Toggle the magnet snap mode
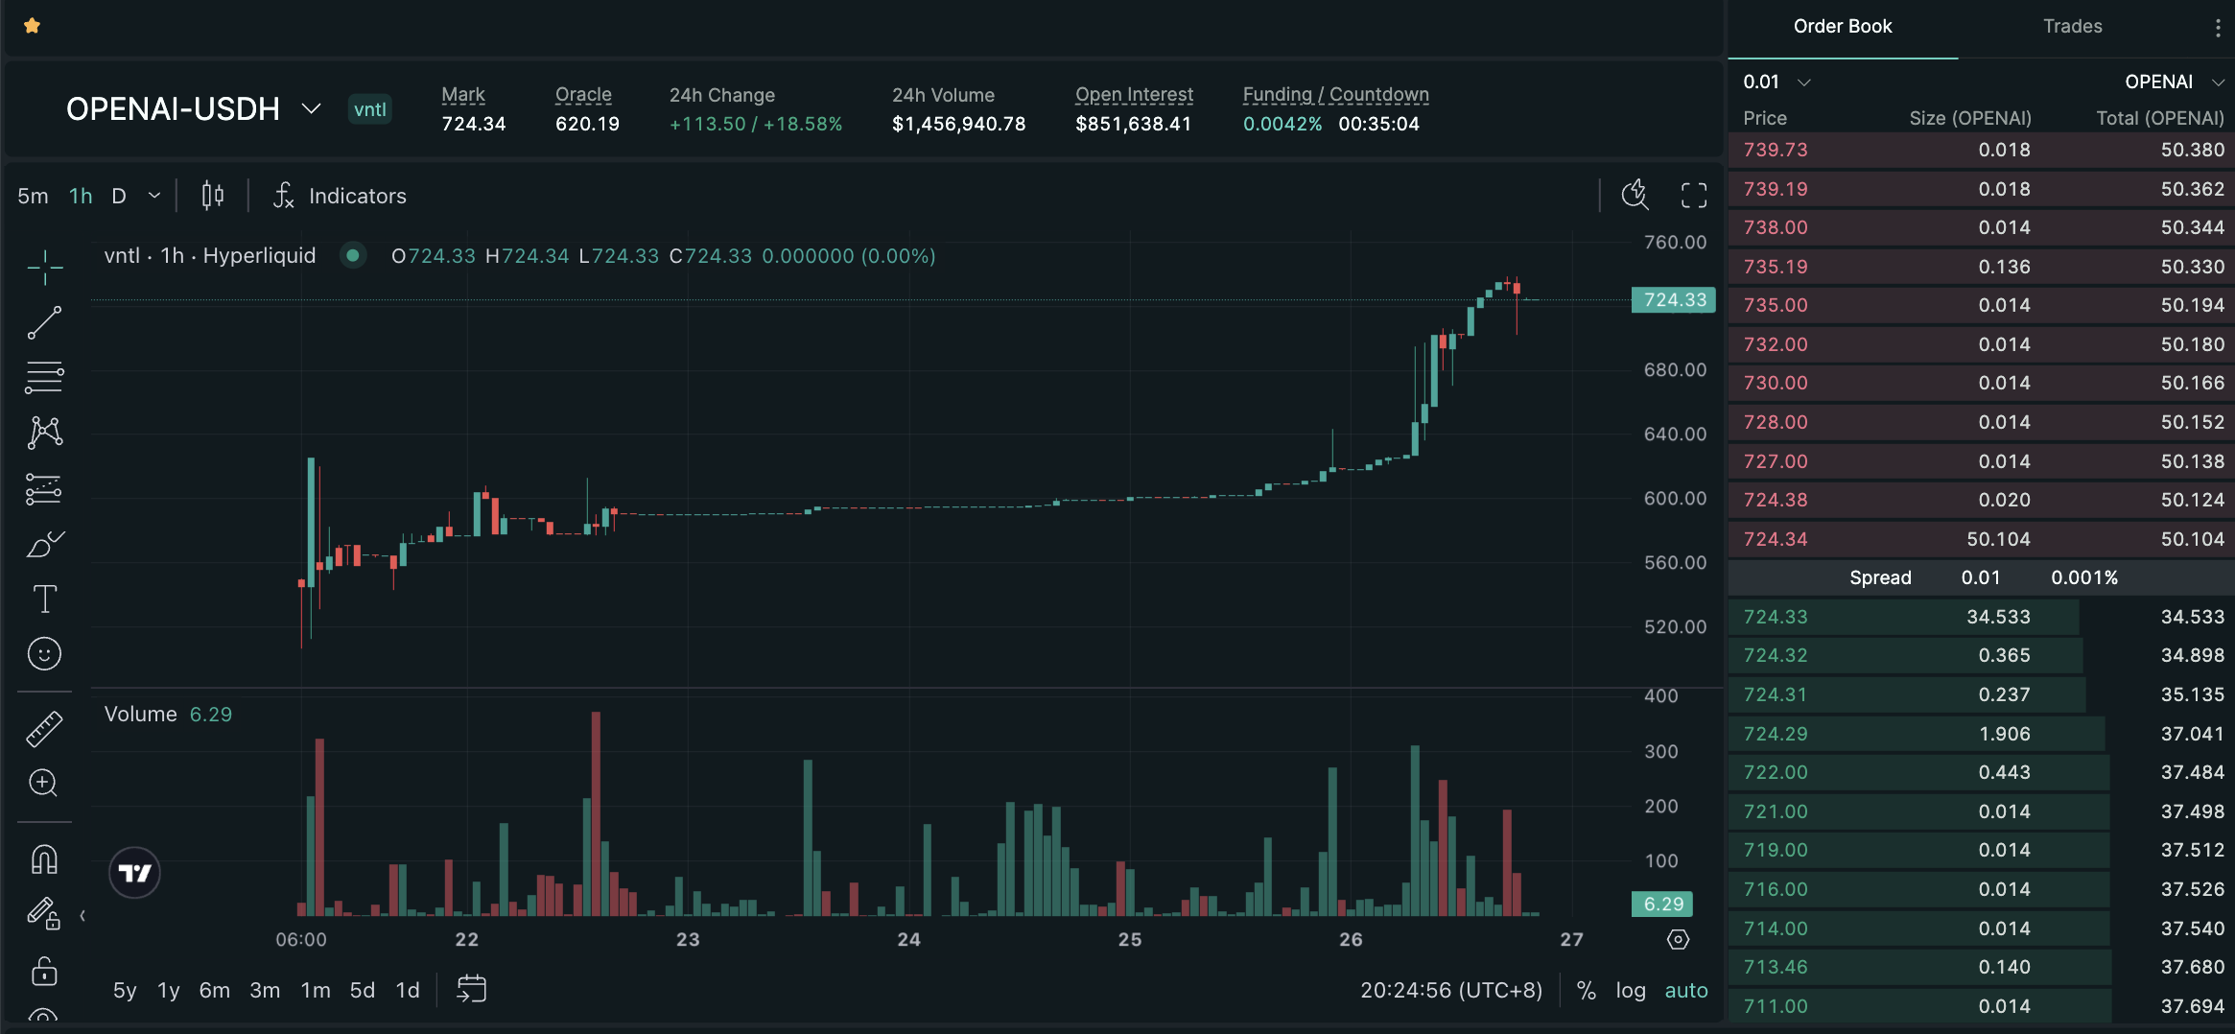2235x1034 pixels. click(x=45, y=859)
